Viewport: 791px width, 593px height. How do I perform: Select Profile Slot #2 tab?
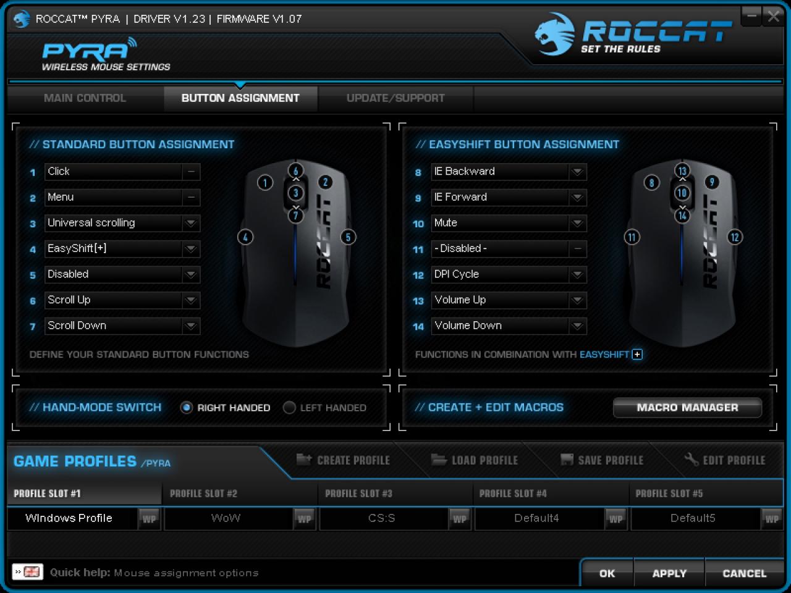click(x=241, y=494)
